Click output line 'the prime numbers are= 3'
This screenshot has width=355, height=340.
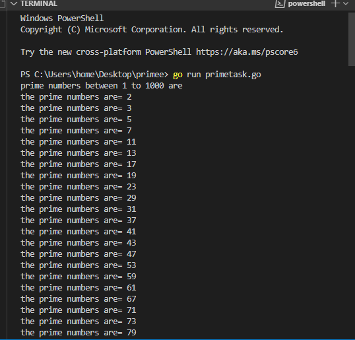(x=76, y=108)
